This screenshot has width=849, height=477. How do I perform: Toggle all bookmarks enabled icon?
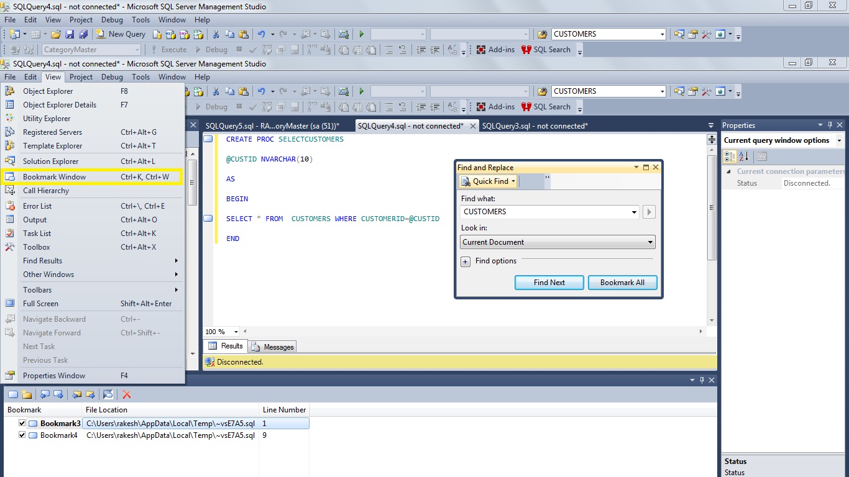pos(107,394)
